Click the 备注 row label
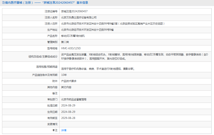214x135 pixels. click(55, 93)
